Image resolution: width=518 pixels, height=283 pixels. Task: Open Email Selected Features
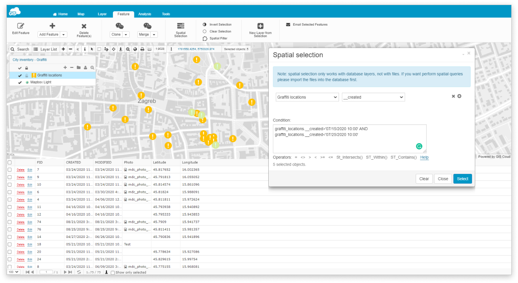[x=308, y=24]
